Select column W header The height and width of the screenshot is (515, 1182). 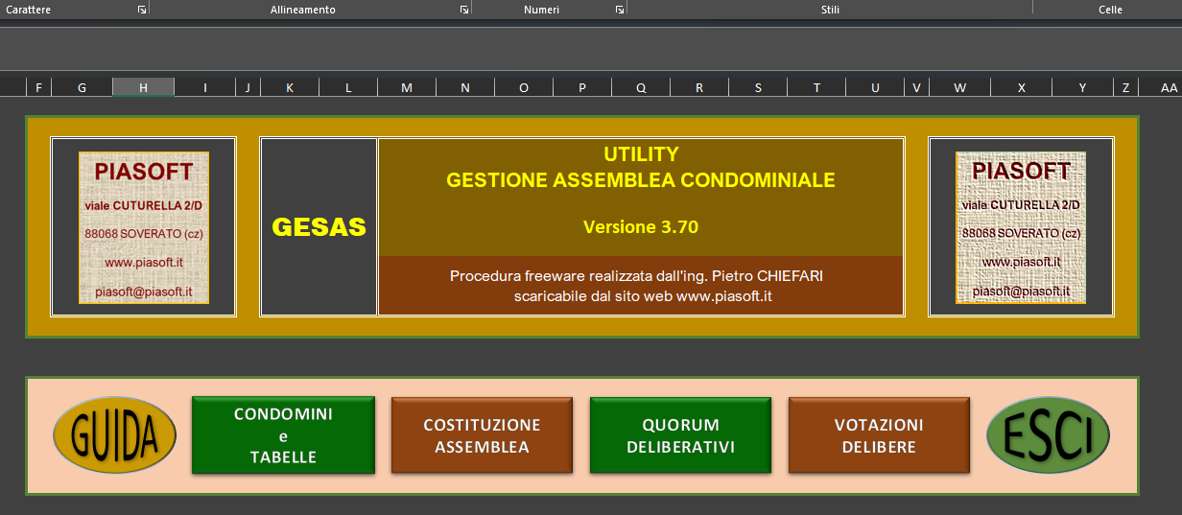(959, 87)
